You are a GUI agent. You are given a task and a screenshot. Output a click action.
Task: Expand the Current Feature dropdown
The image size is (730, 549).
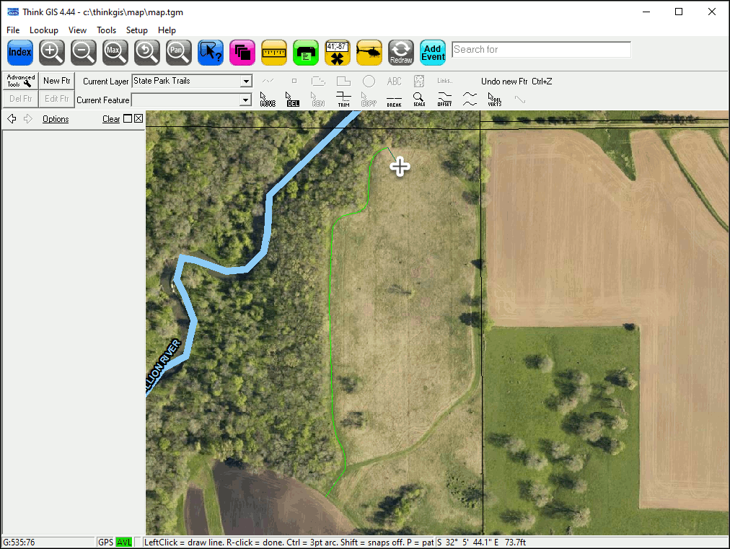pyautogui.click(x=246, y=100)
